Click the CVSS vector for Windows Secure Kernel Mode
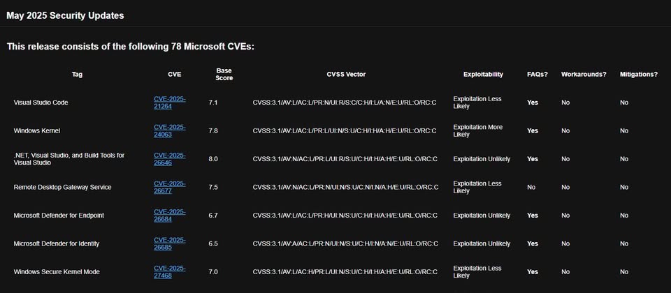This screenshot has height=293, width=671. coord(345,271)
